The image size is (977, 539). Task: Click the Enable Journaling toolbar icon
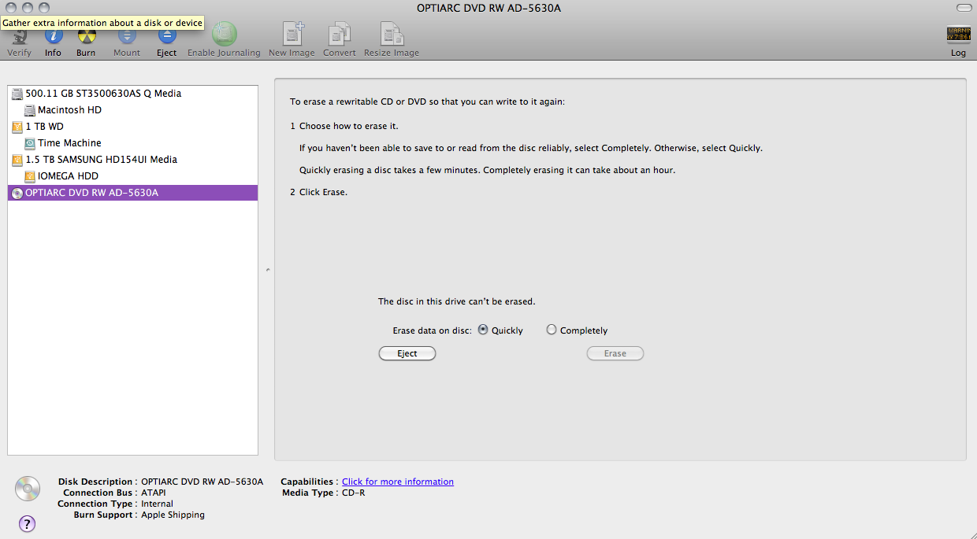tap(224, 34)
